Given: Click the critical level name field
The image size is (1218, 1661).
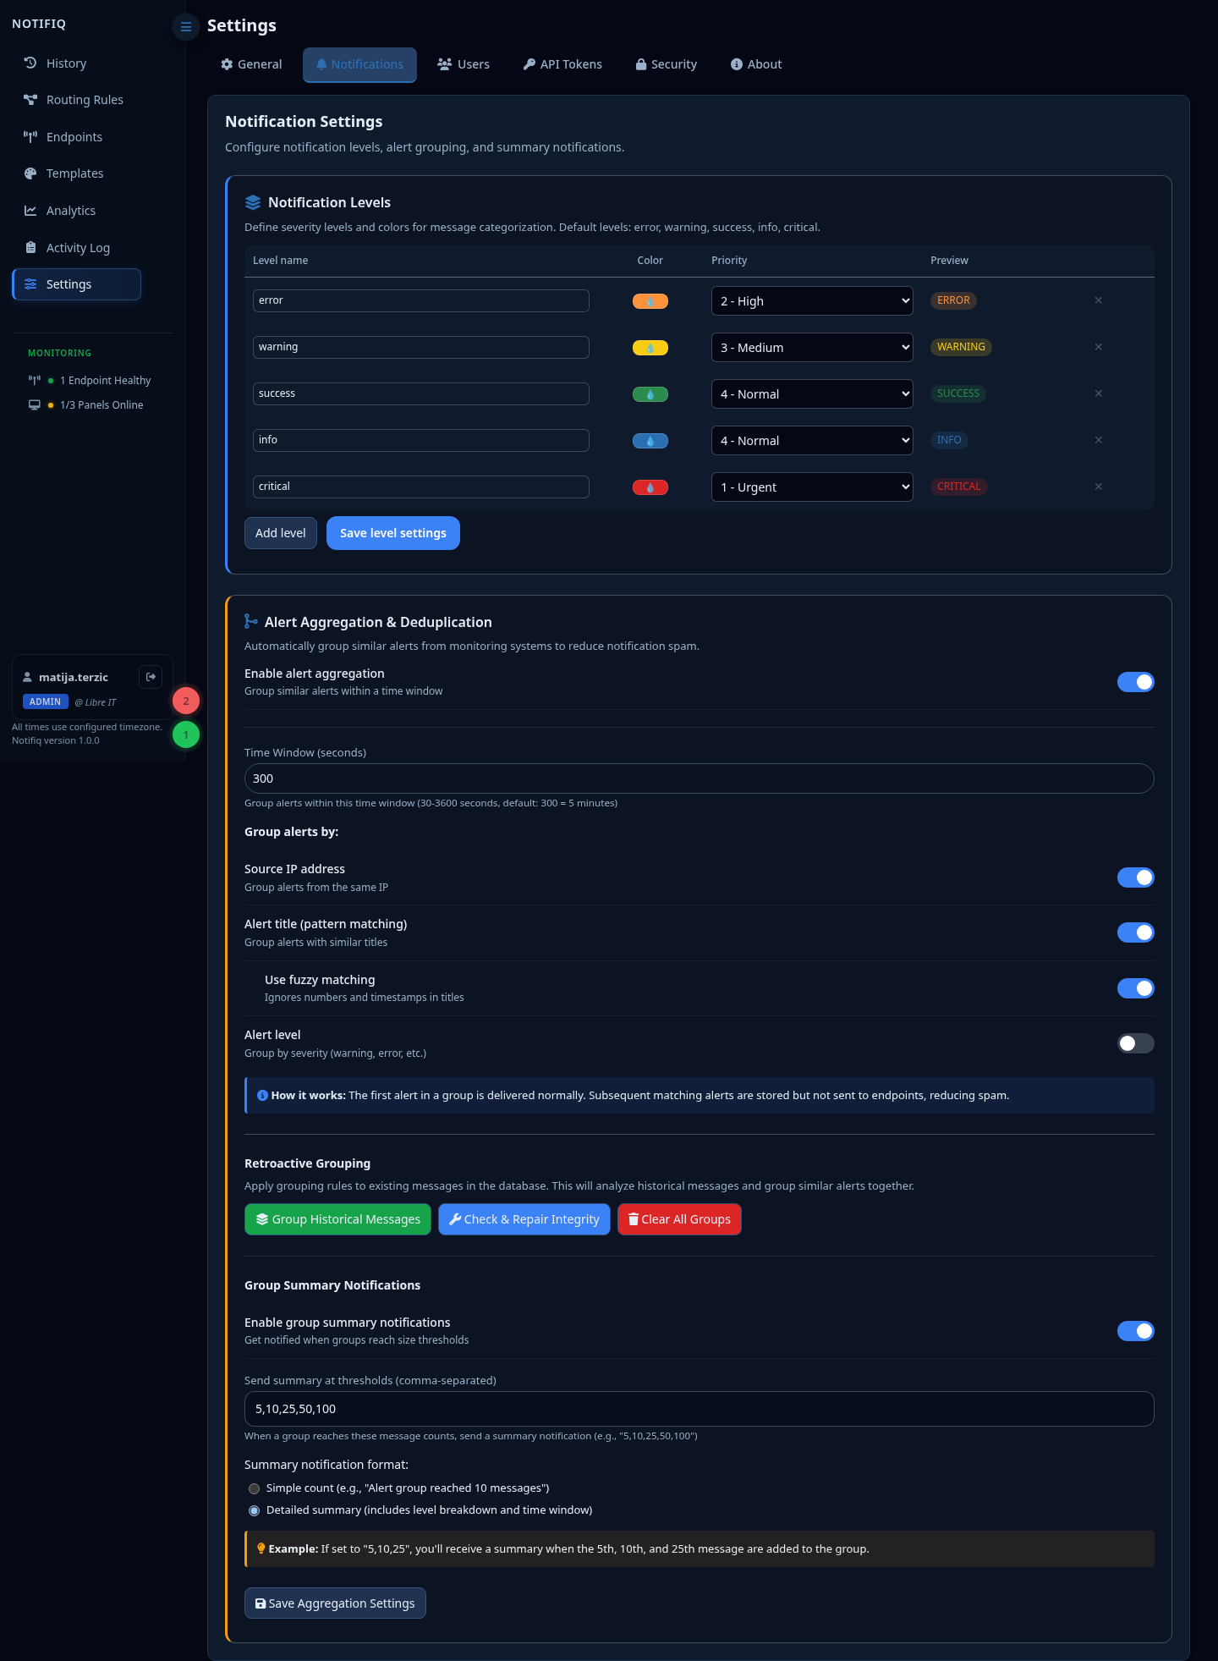Looking at the screenshot, I should click(421, 487).
